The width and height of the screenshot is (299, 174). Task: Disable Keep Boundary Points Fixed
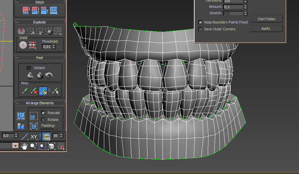coord(201,22)
